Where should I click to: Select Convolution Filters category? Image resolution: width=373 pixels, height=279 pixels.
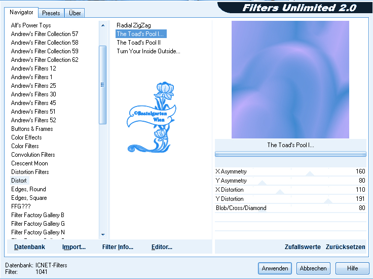tap(33, 155)
